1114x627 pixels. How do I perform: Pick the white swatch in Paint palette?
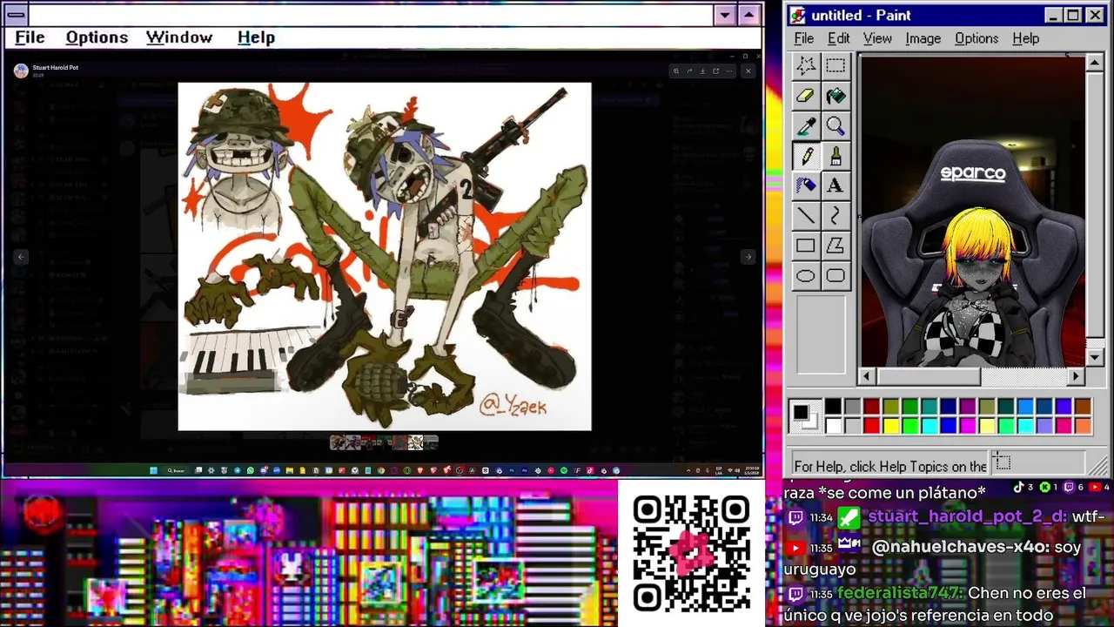tap(834, 425)
